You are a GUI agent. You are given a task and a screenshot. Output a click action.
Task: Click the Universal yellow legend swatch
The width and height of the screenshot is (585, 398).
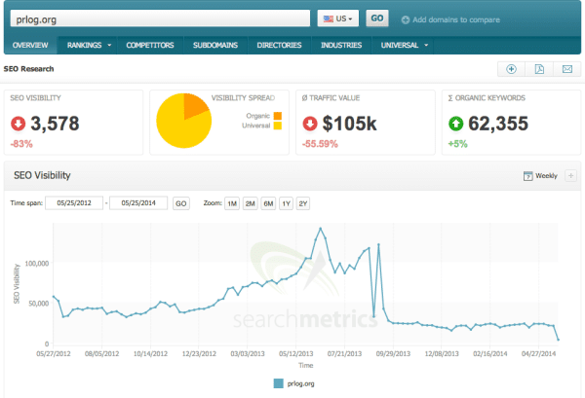[278, 126]
